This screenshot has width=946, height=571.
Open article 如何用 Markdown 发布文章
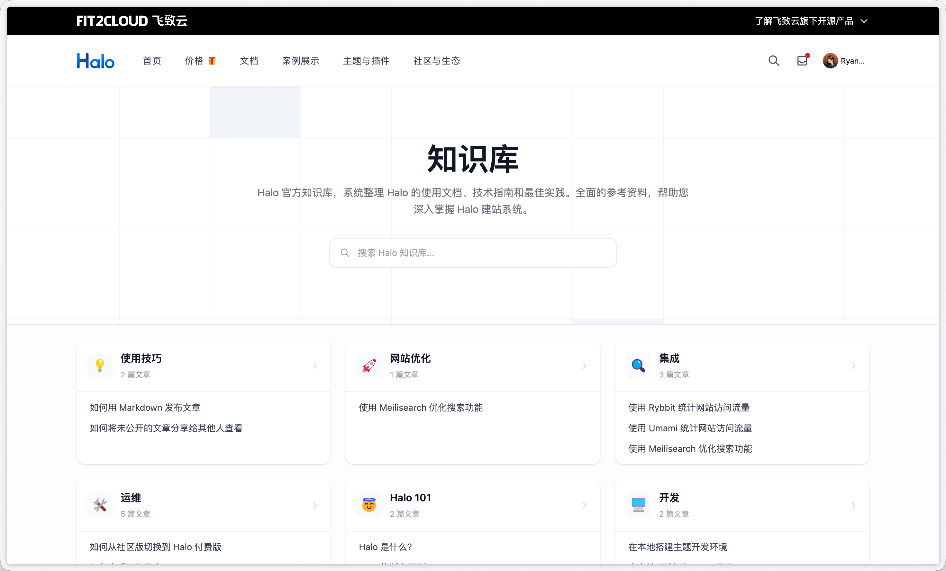(x=145, y=407)
